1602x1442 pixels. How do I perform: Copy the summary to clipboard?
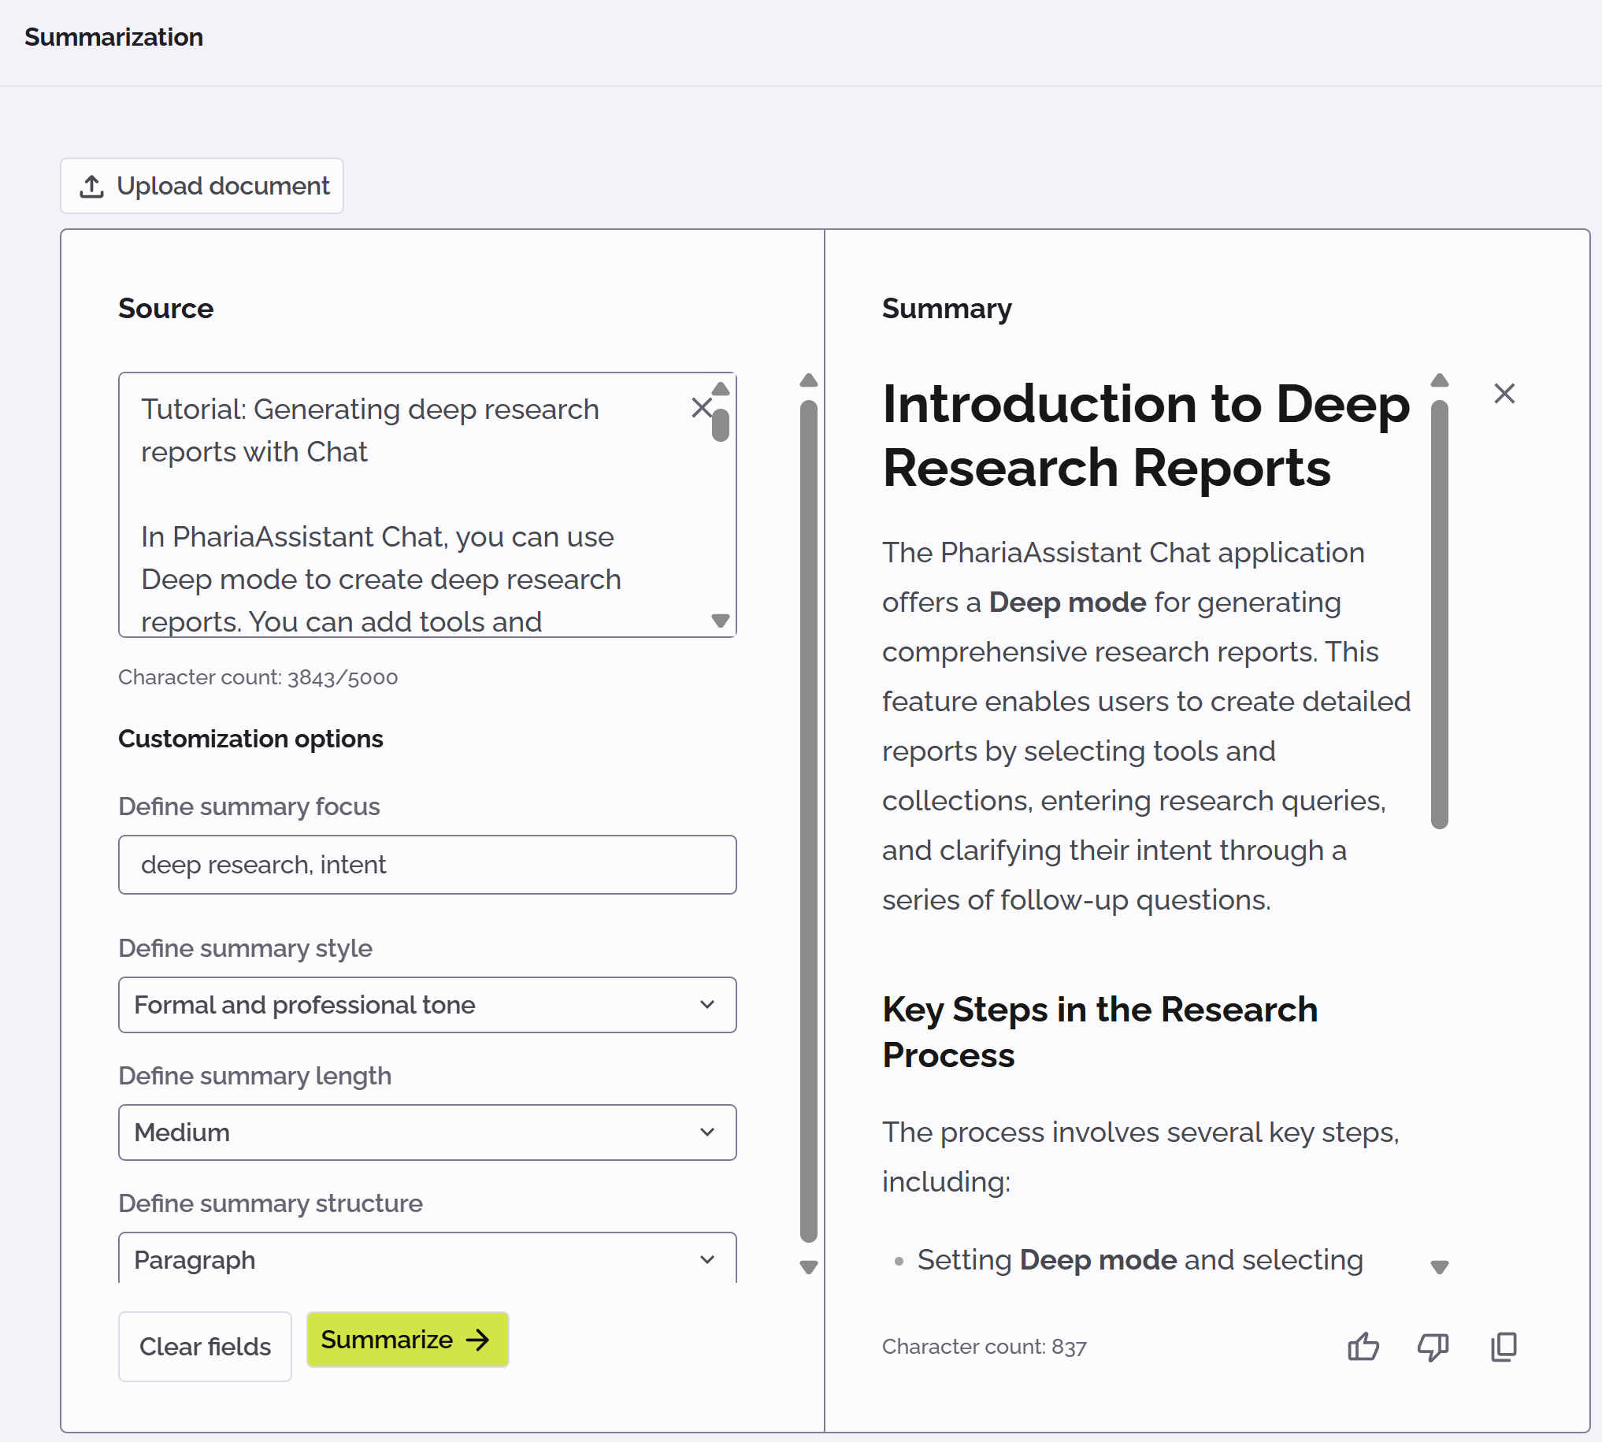1503,1346
